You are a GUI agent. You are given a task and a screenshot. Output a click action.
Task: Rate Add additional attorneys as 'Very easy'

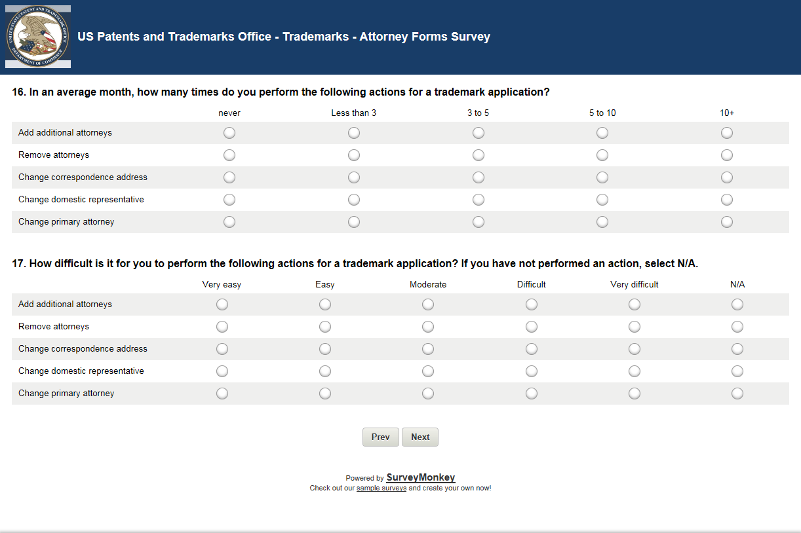(222, 304)
